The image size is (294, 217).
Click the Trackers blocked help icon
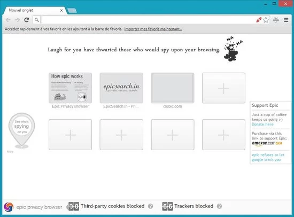coord(219,206)
